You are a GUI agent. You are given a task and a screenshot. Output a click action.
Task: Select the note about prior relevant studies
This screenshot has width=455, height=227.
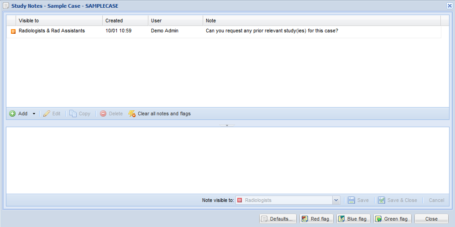(x=322, y=31)
